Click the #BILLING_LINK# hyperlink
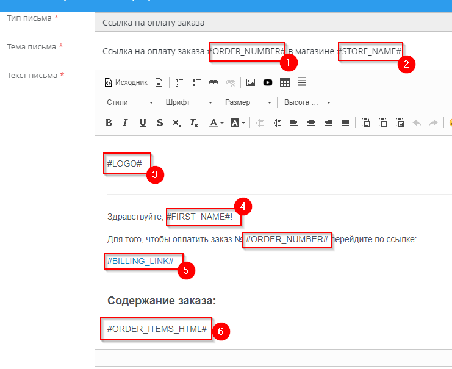This screenshot has width=452, height=369. [x=140, y=261]
